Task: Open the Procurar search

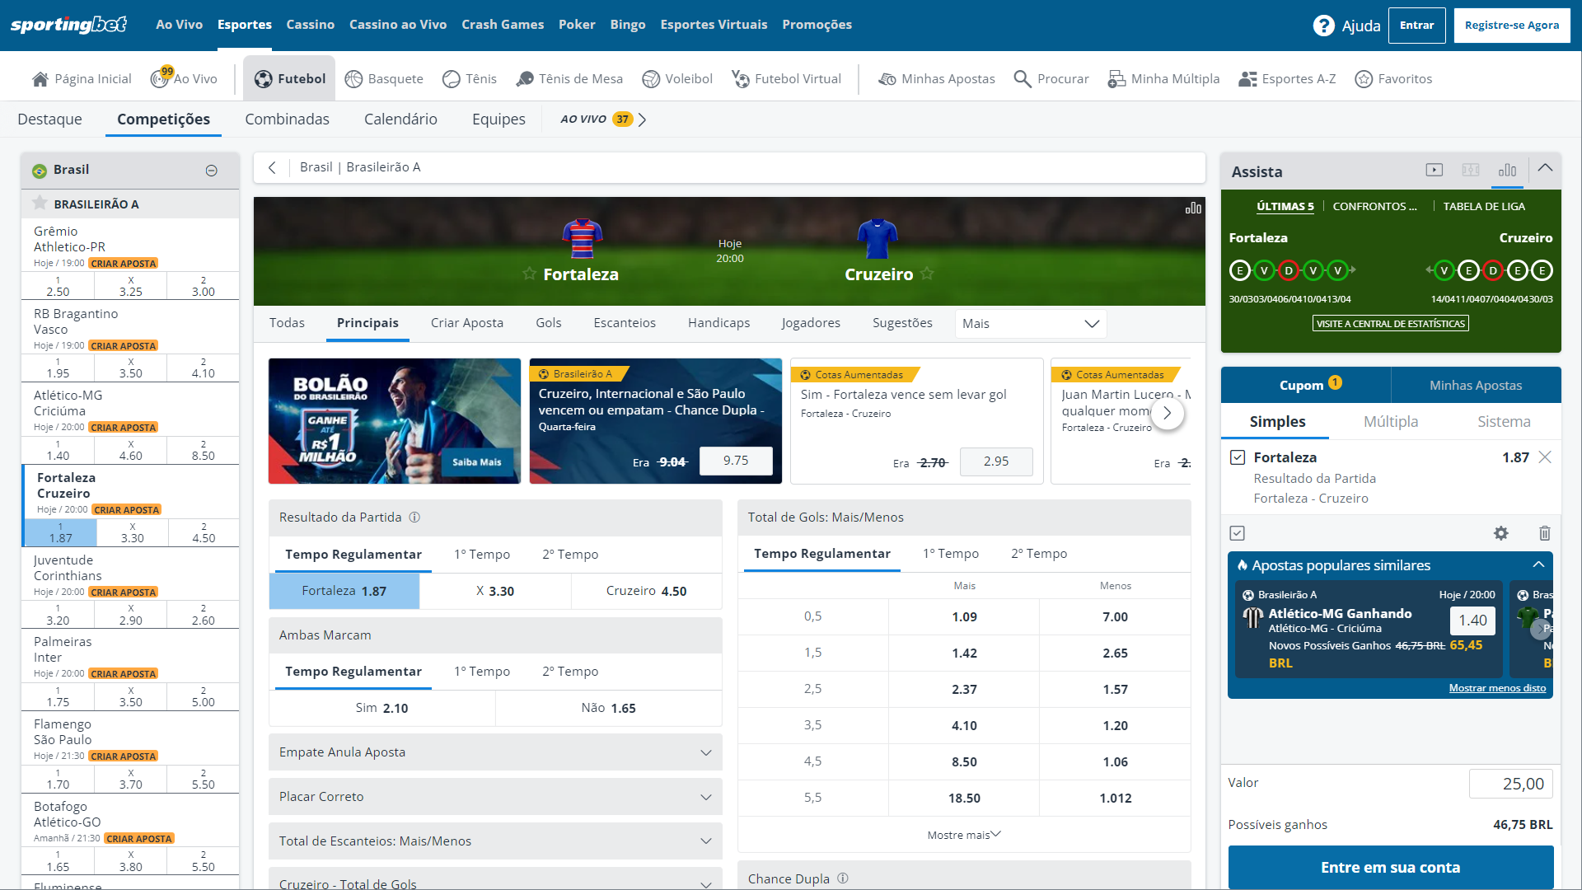Action: 1051,79
